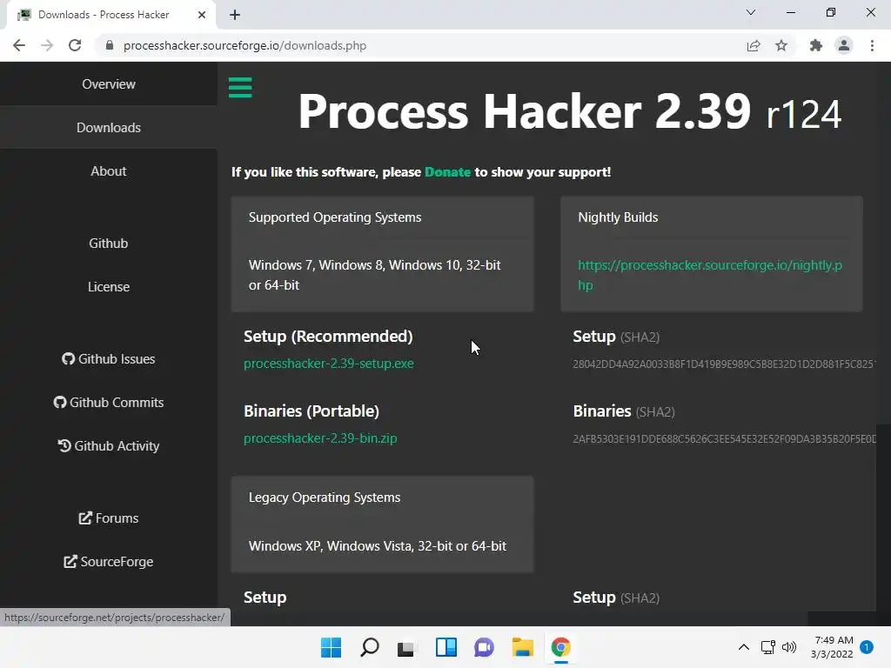Open Github Issues in the sidebar
The width and height of the screenshot is (891, 668).
[x=109, y=359]
